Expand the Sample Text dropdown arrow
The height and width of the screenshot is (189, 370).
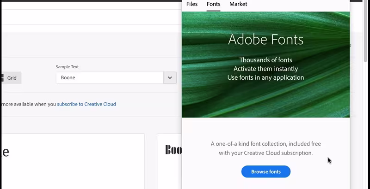(x=170, y=78)
